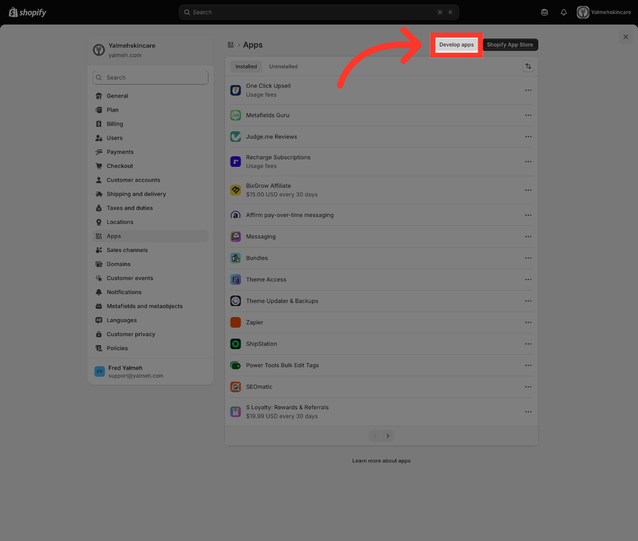Open more options for ShipStation

click(x=528, y=344)
